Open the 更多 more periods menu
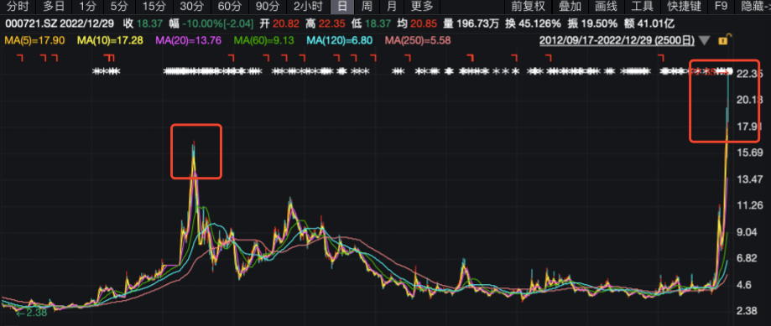The image size is (771, 326). [422, 7]
